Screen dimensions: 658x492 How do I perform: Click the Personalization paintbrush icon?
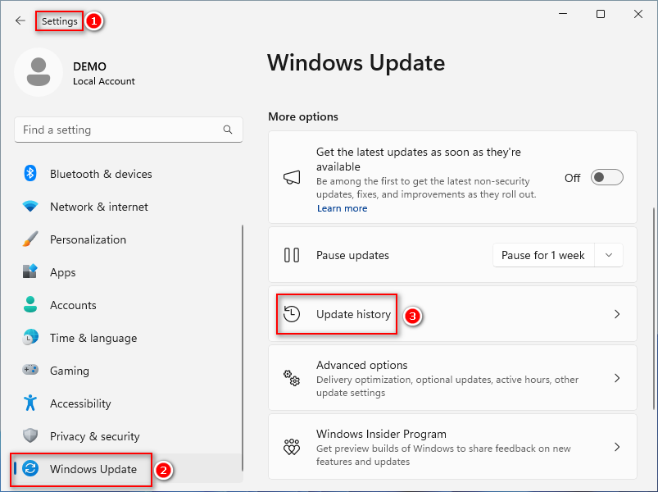(30, 239)
